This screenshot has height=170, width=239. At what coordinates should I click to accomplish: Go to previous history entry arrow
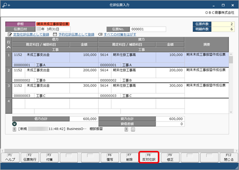click(14, 129)
